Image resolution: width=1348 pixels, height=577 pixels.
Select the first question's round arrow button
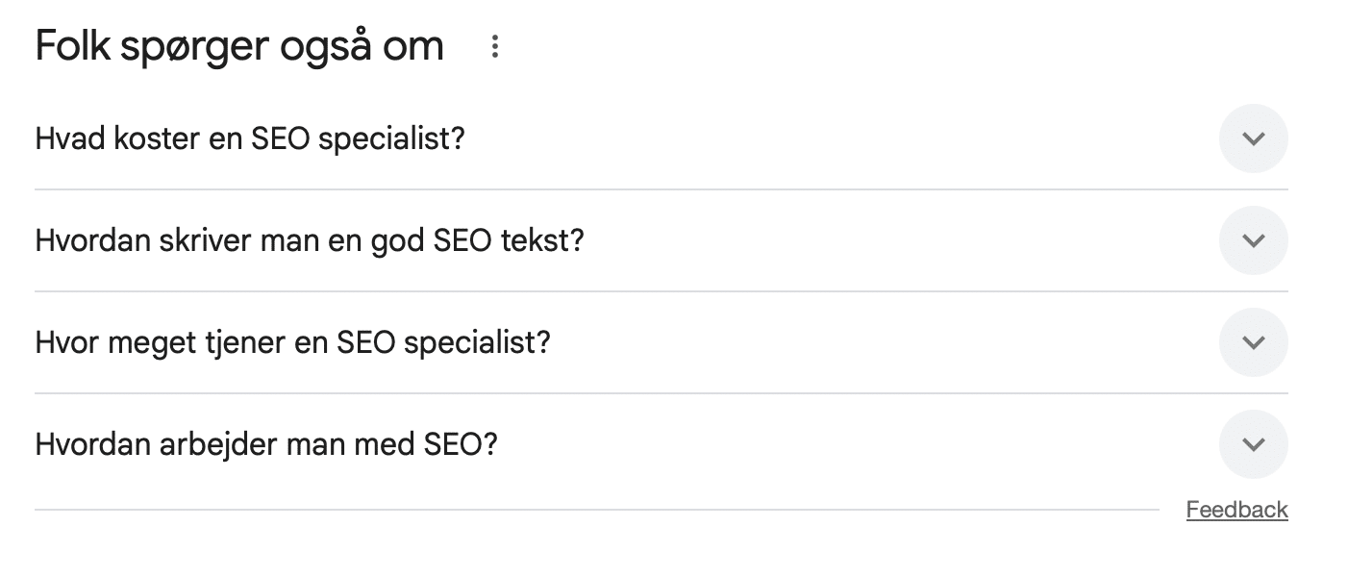(x=1253, y=138)
